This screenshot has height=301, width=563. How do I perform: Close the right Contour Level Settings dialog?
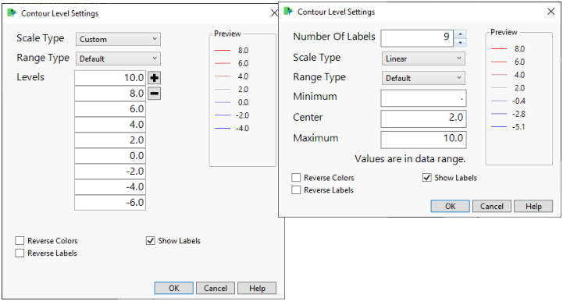(551, 12)
